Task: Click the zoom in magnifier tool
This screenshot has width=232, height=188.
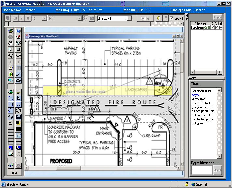Action: pos(11,49)
